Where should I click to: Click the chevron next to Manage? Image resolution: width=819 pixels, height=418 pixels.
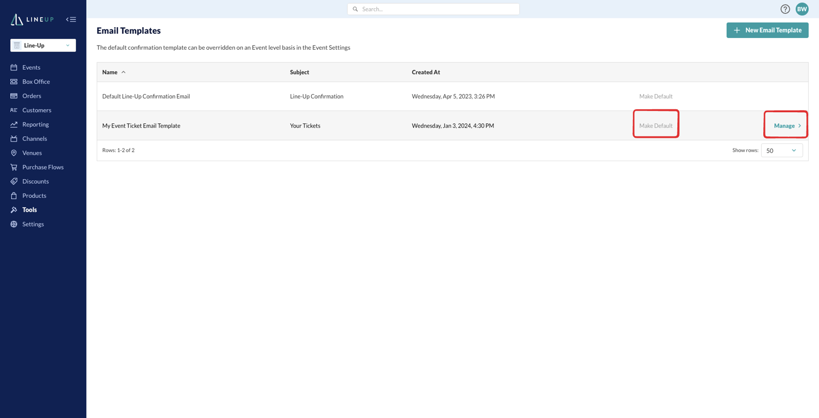coord(800,126)
